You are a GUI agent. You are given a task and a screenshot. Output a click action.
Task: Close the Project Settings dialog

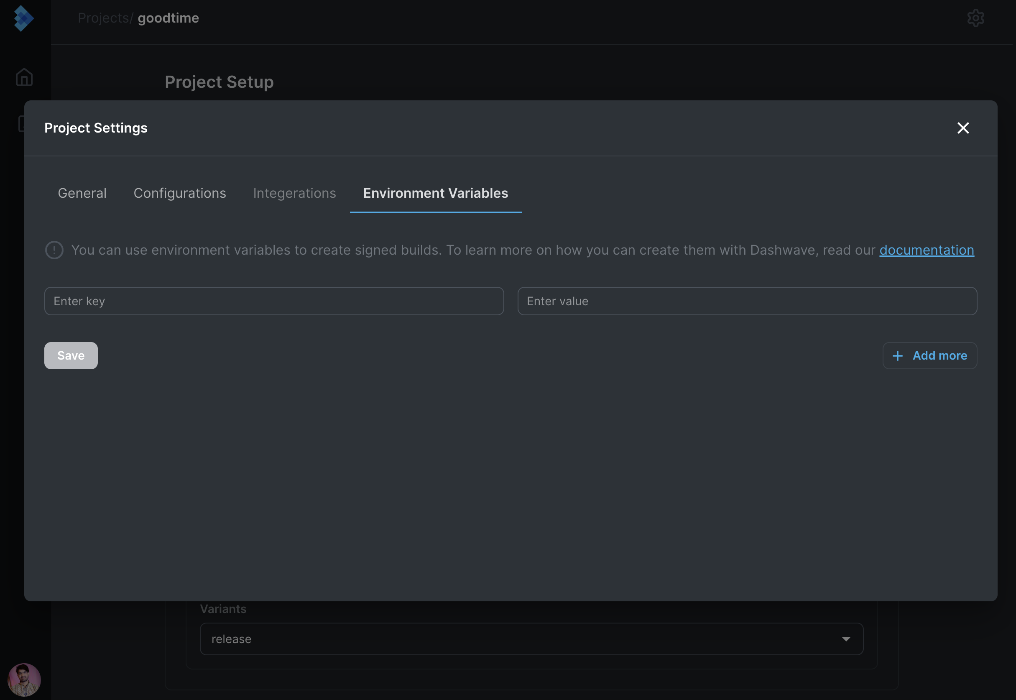tap(963, 128)
